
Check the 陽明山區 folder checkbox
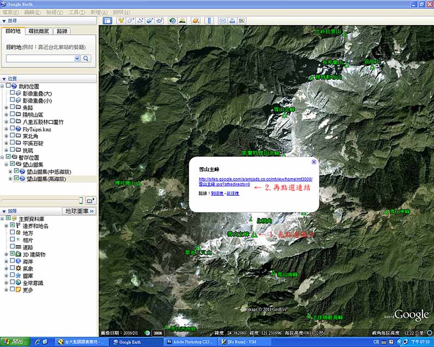click(x=12, y=114)
